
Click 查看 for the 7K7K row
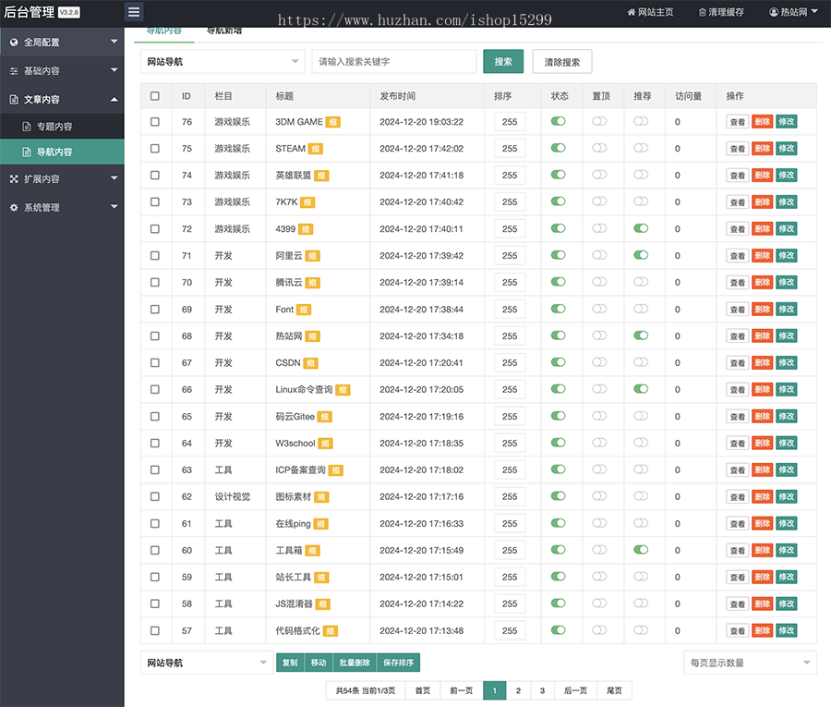click(738, 202)
